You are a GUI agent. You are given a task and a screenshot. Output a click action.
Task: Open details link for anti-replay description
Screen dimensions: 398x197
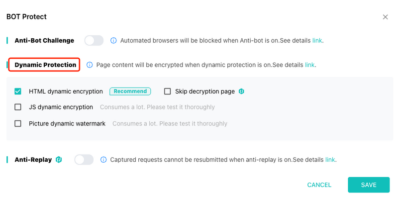point(330,160)
